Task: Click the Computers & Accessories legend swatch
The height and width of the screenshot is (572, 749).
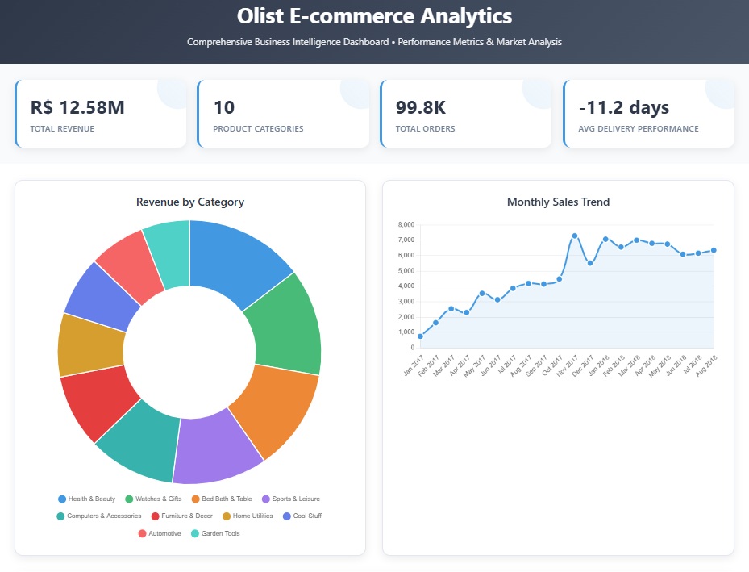Action: pyautogui.click(x=60, y=516)
